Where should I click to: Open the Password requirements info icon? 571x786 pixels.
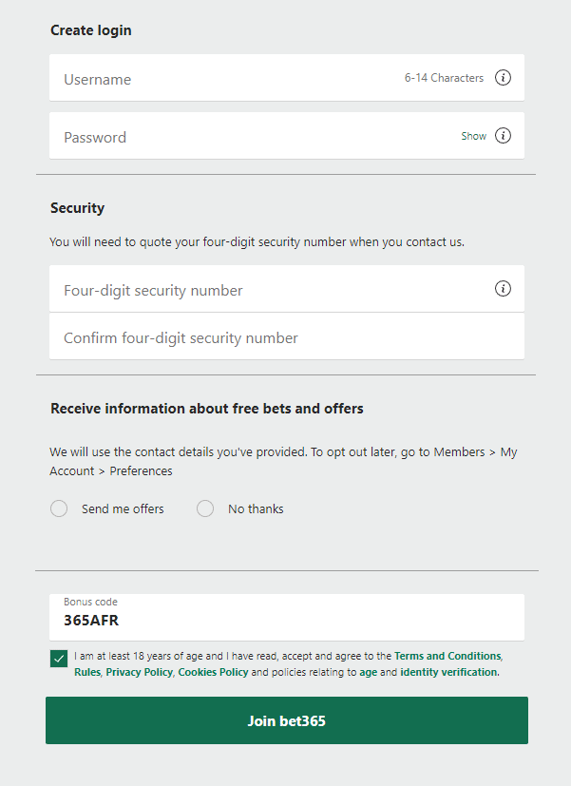point(503,135)
